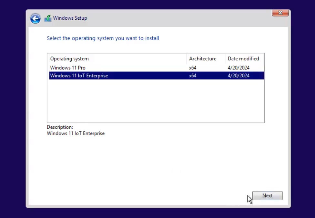Click the Description: label
This screenshot has height=218, width=315.
(60, 127)
